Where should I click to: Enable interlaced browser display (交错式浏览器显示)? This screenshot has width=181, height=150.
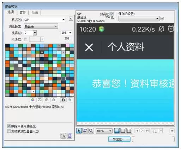pos(9,131)
